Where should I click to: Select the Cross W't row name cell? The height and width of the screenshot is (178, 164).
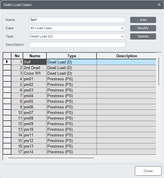(35, 73)
